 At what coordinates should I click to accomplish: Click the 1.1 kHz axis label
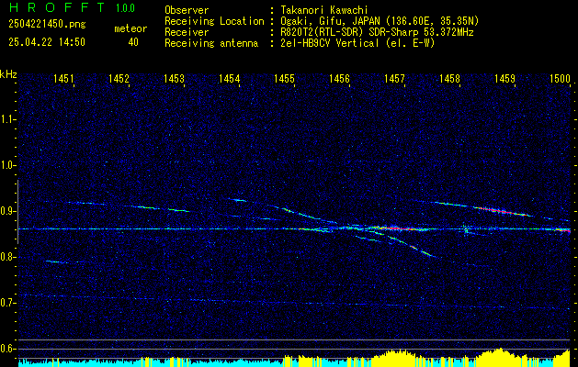point(7,119)
